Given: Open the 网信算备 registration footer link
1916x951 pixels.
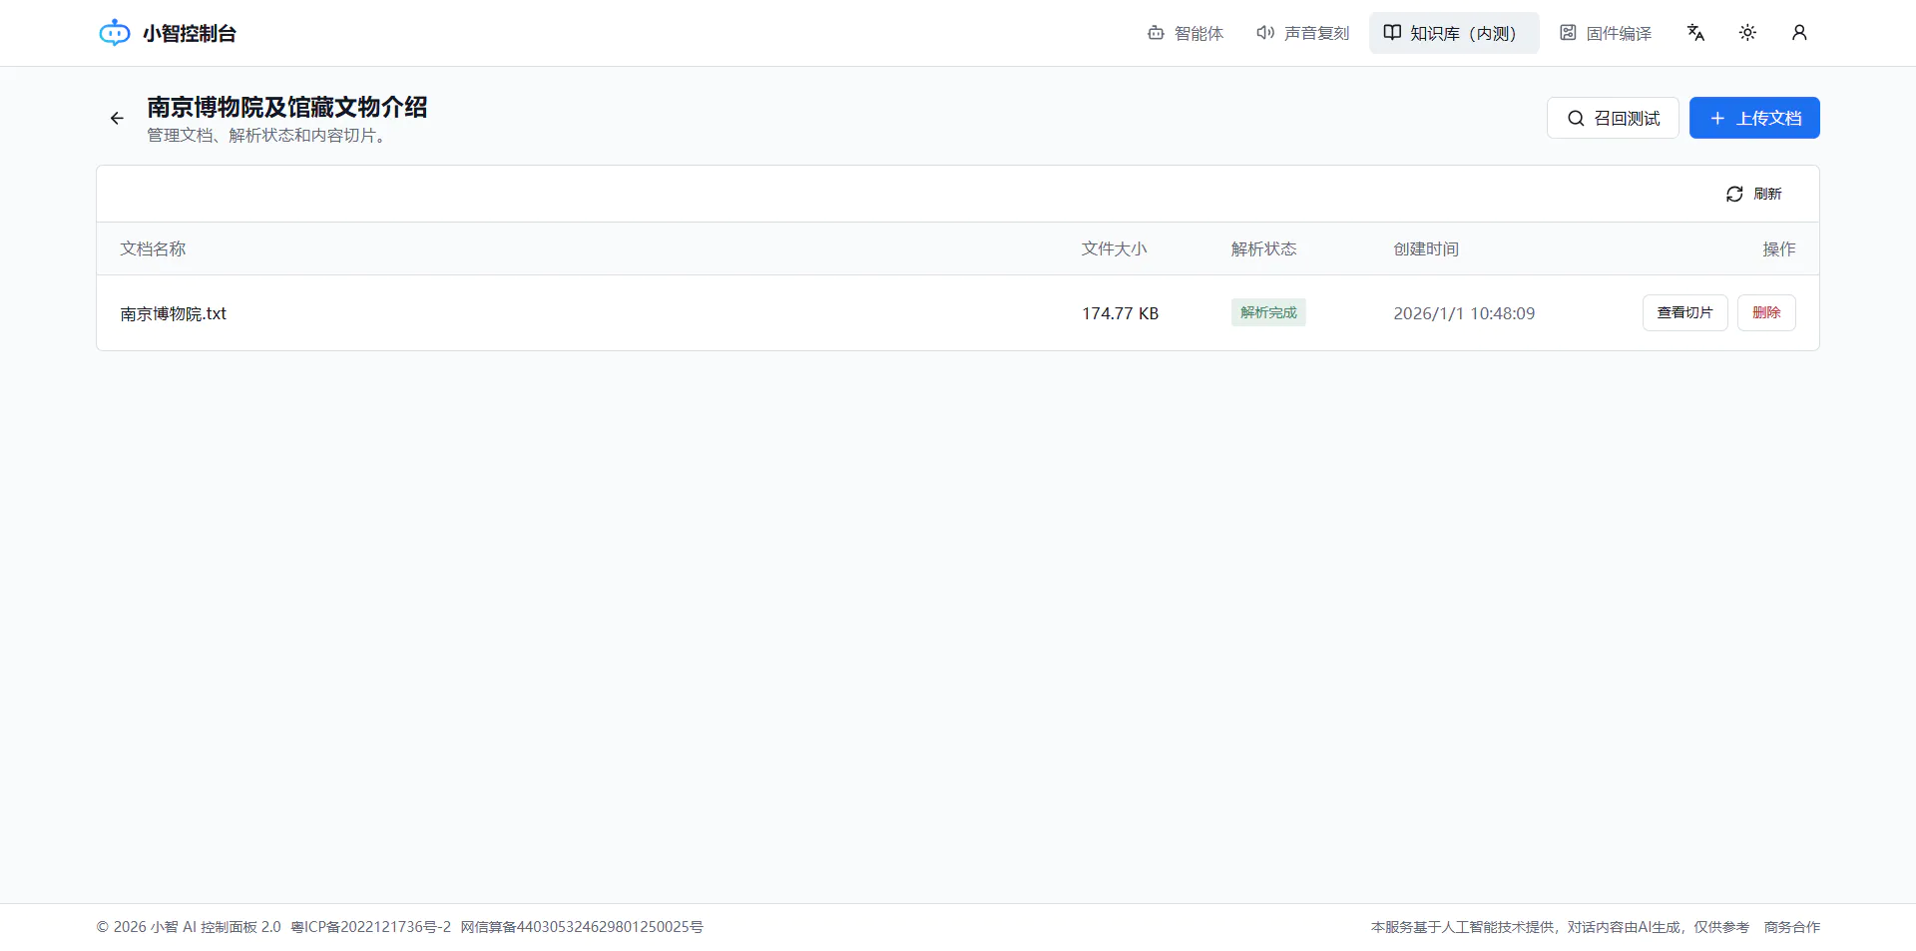Looking at the screenshot, I should coord(582,927).
